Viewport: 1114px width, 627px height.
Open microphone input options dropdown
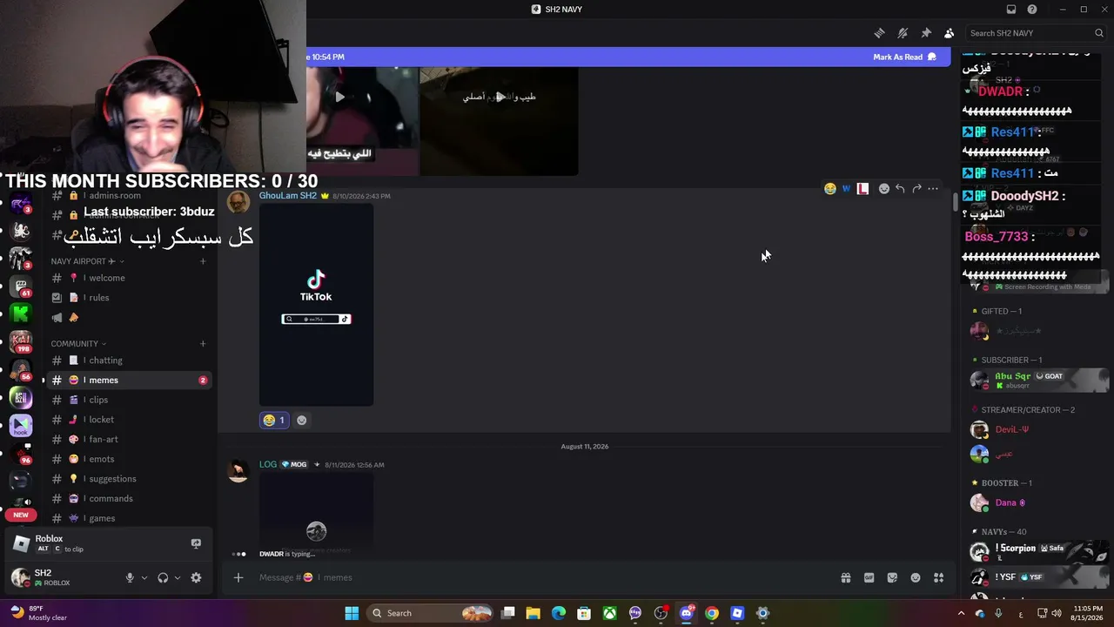144,577
